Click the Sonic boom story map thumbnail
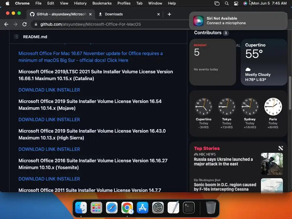Screen dimensions: 292x219 272,185
